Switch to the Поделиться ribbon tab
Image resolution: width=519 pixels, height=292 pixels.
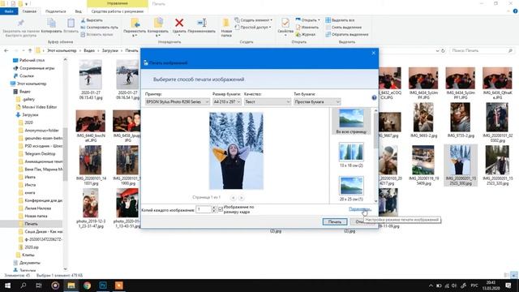(56, 11)
